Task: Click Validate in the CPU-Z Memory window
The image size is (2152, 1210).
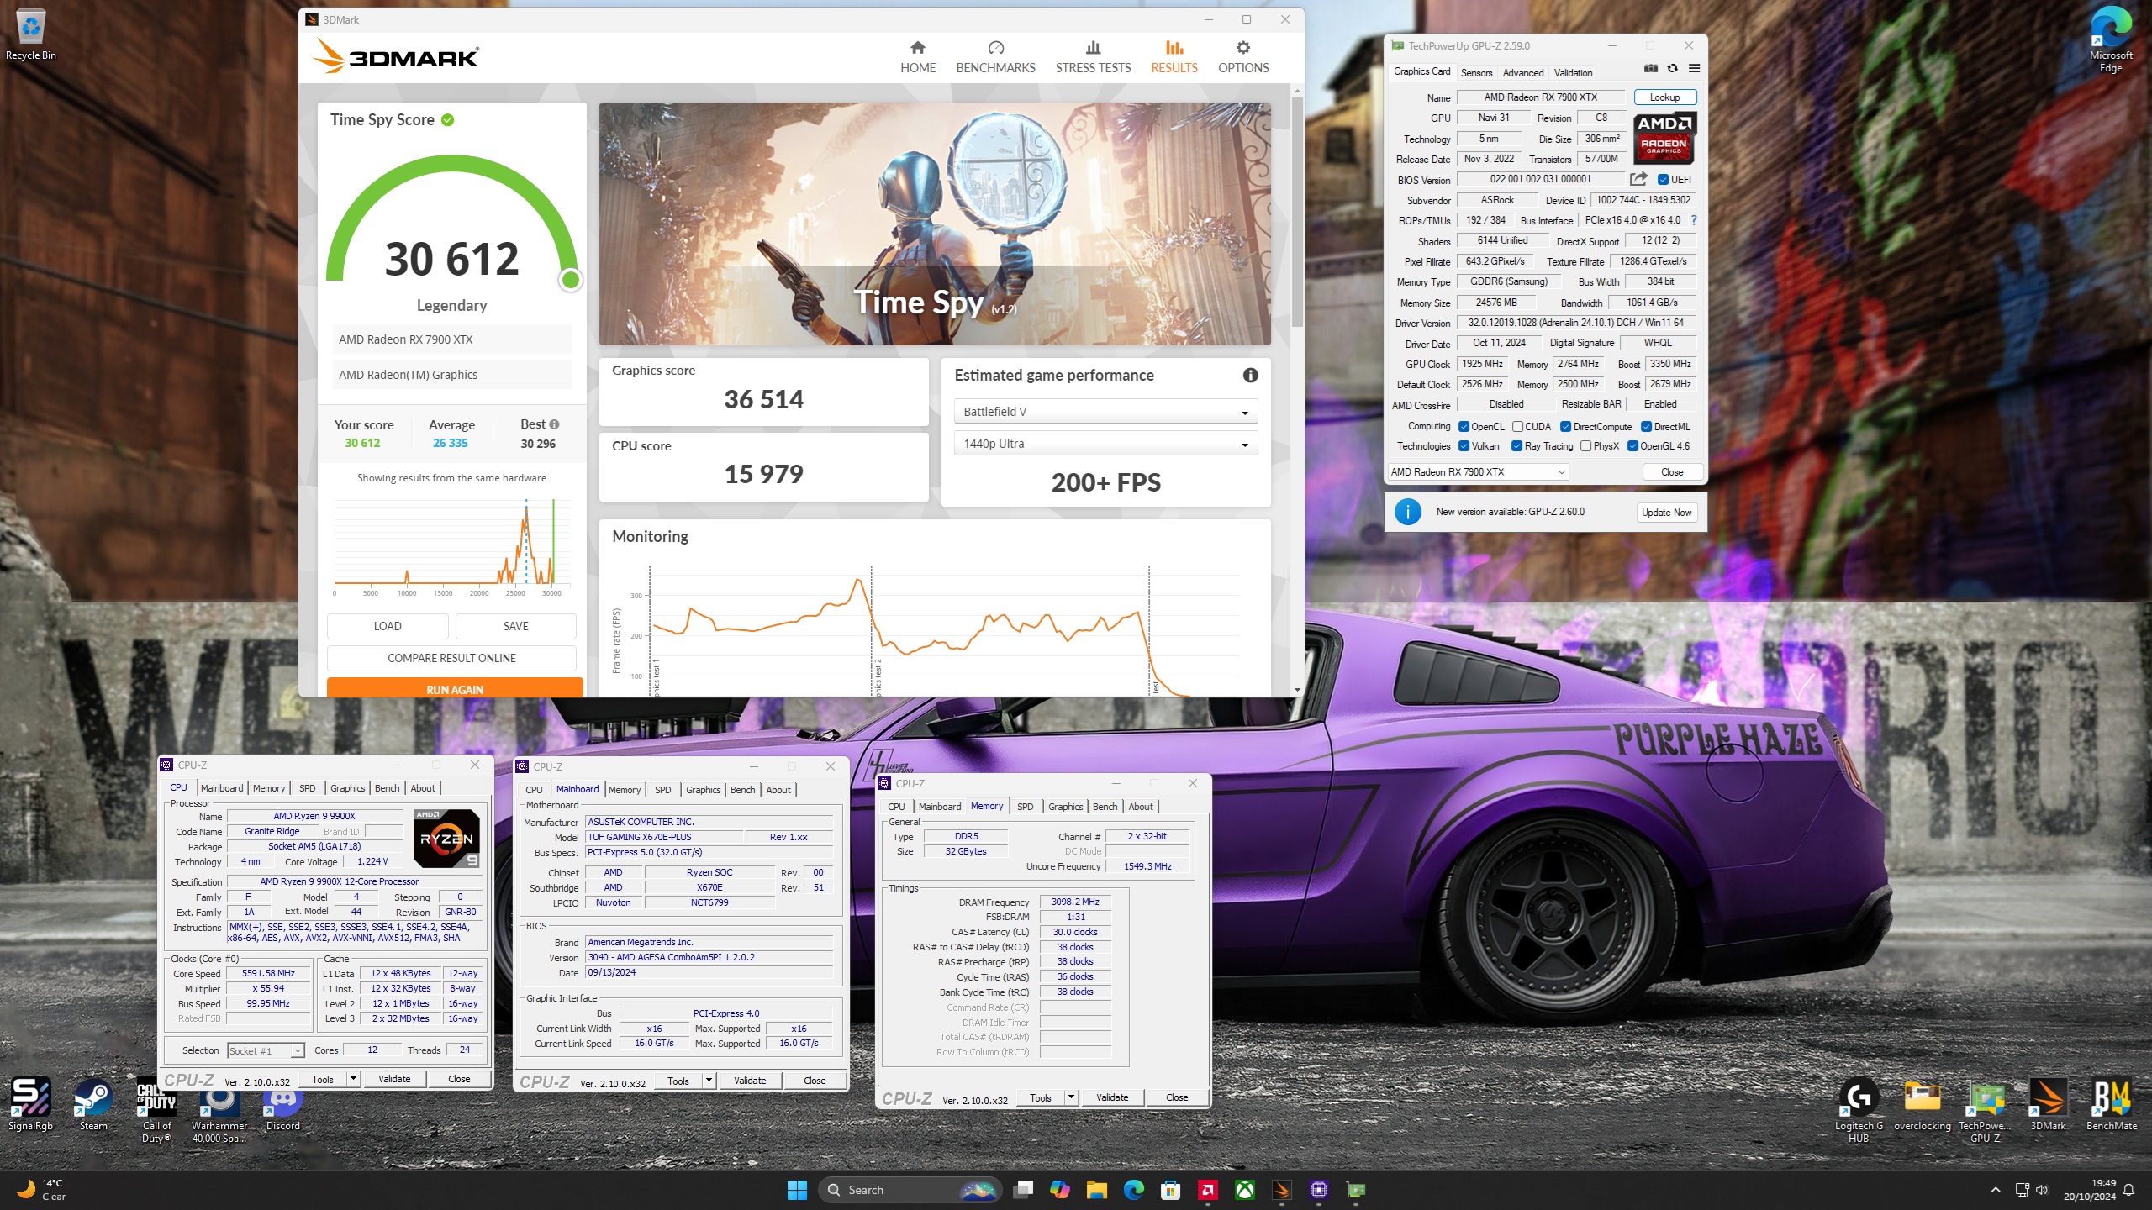Action: tap(1112, 1097)
